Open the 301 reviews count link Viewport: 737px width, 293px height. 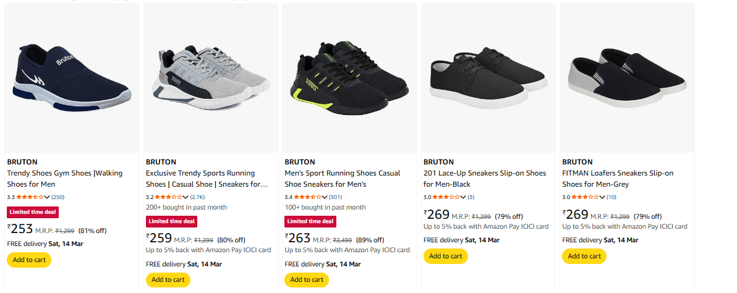pyautogui.click(x=336, y=197)
